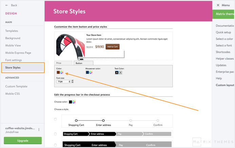
Task: Click the Add to Cart button
Action: (x=112, y=47)
